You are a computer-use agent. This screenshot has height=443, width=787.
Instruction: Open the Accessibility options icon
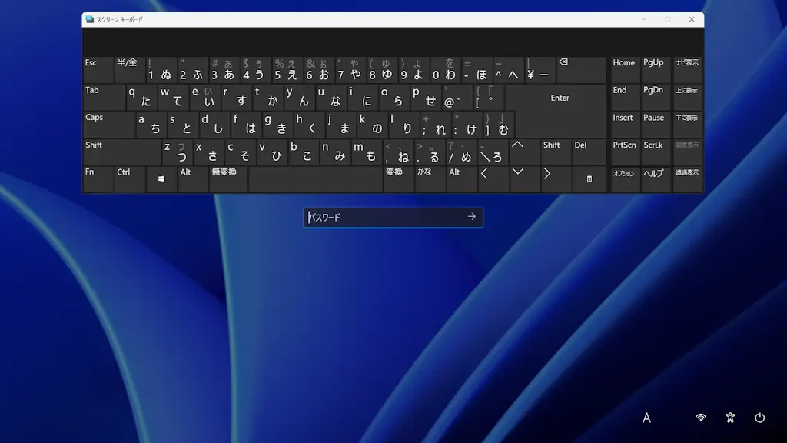[x=730, y=418]
